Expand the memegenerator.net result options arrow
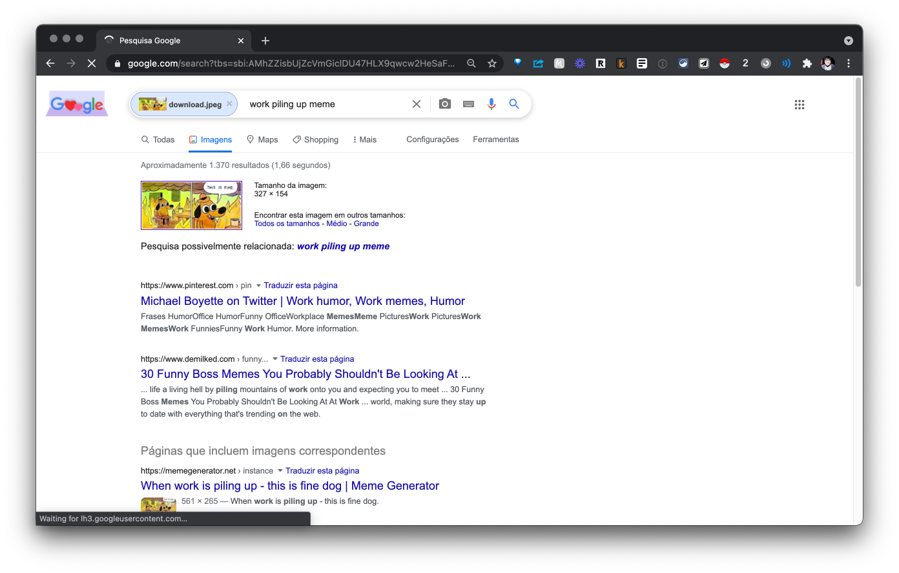The image size is (899, 573). tap(280, 471)
